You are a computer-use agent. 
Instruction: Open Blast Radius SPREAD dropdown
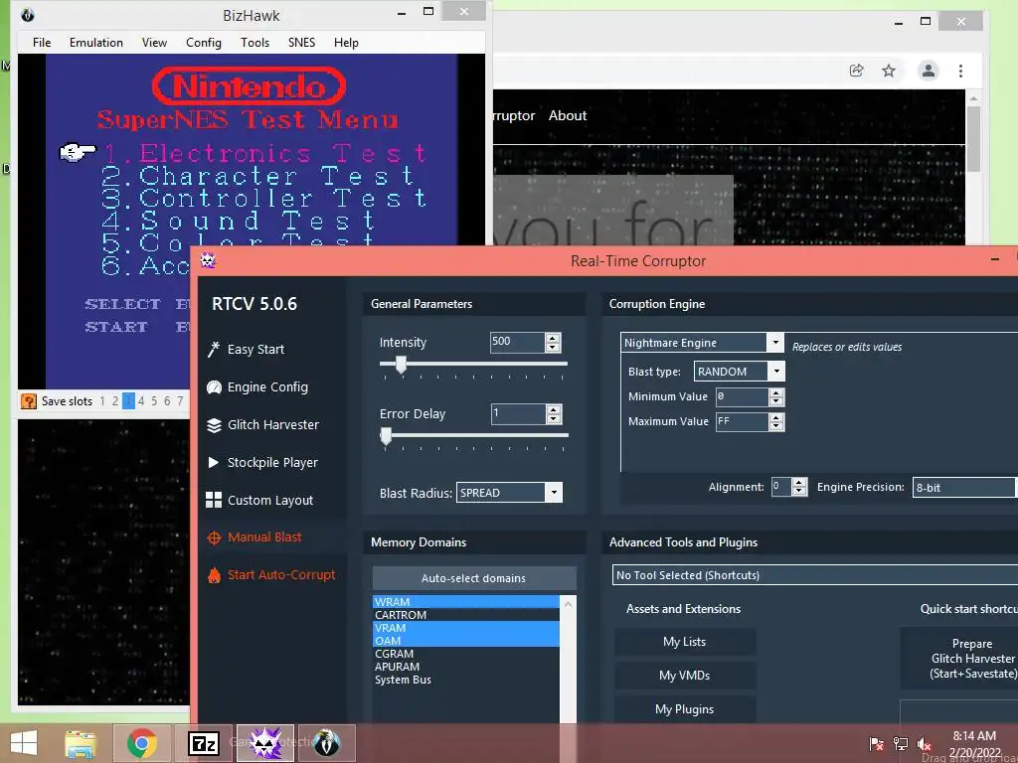click(x=554, y=493)
